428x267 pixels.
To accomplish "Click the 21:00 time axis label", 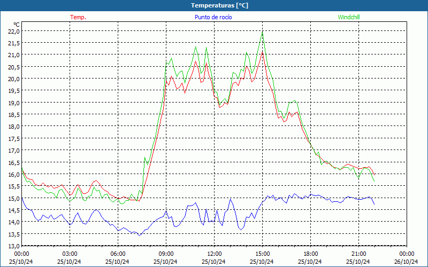I will [358, 254].
